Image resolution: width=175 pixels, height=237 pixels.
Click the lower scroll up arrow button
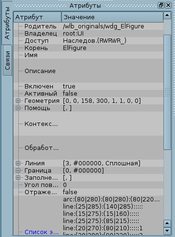click(167, 224)
